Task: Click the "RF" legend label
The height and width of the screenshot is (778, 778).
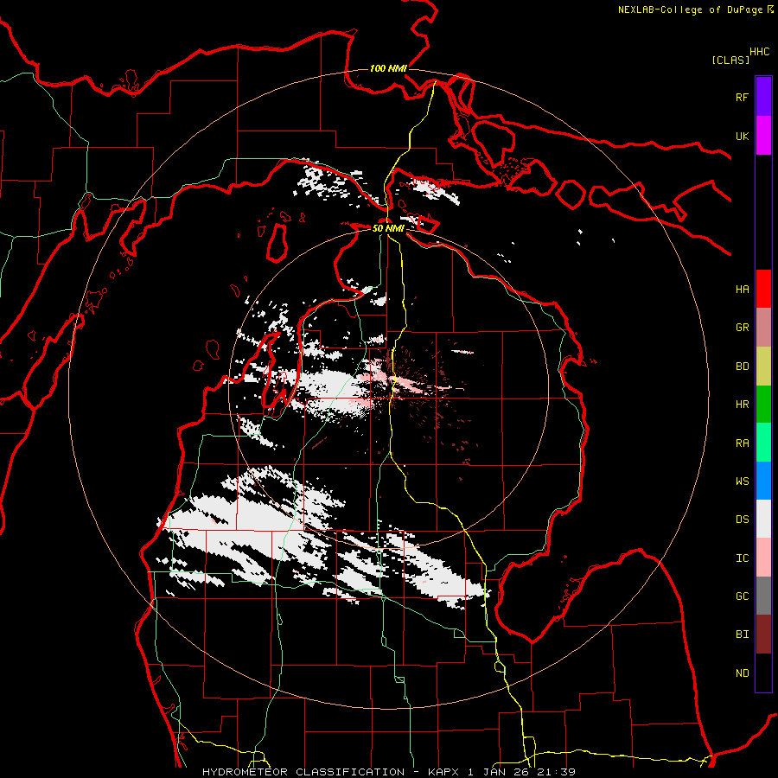Action: [742, 97]
